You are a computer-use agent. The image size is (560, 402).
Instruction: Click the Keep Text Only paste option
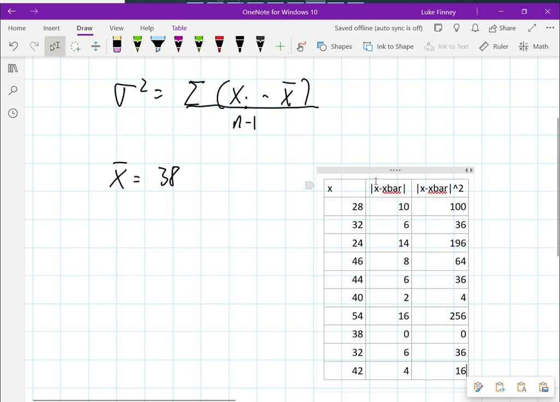click(x=521, y=387)
